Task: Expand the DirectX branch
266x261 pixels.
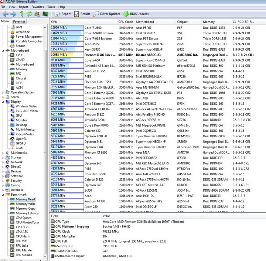Action: pyautogui.click(x=3, y=167)
